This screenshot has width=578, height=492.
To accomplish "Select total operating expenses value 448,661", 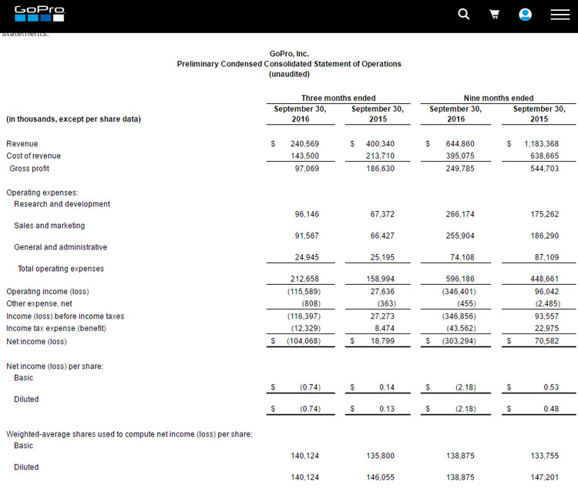I will 544,279.
